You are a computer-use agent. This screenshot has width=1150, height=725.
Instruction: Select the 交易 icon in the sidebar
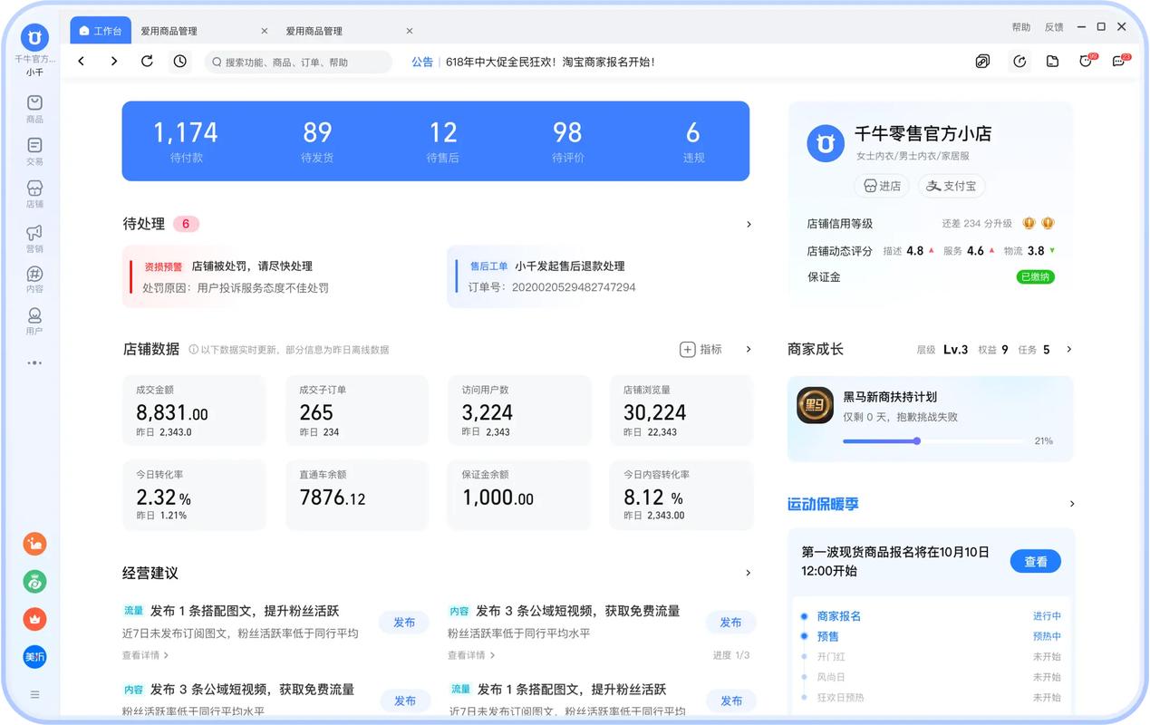pyautogui.click(x=34, y=150)
